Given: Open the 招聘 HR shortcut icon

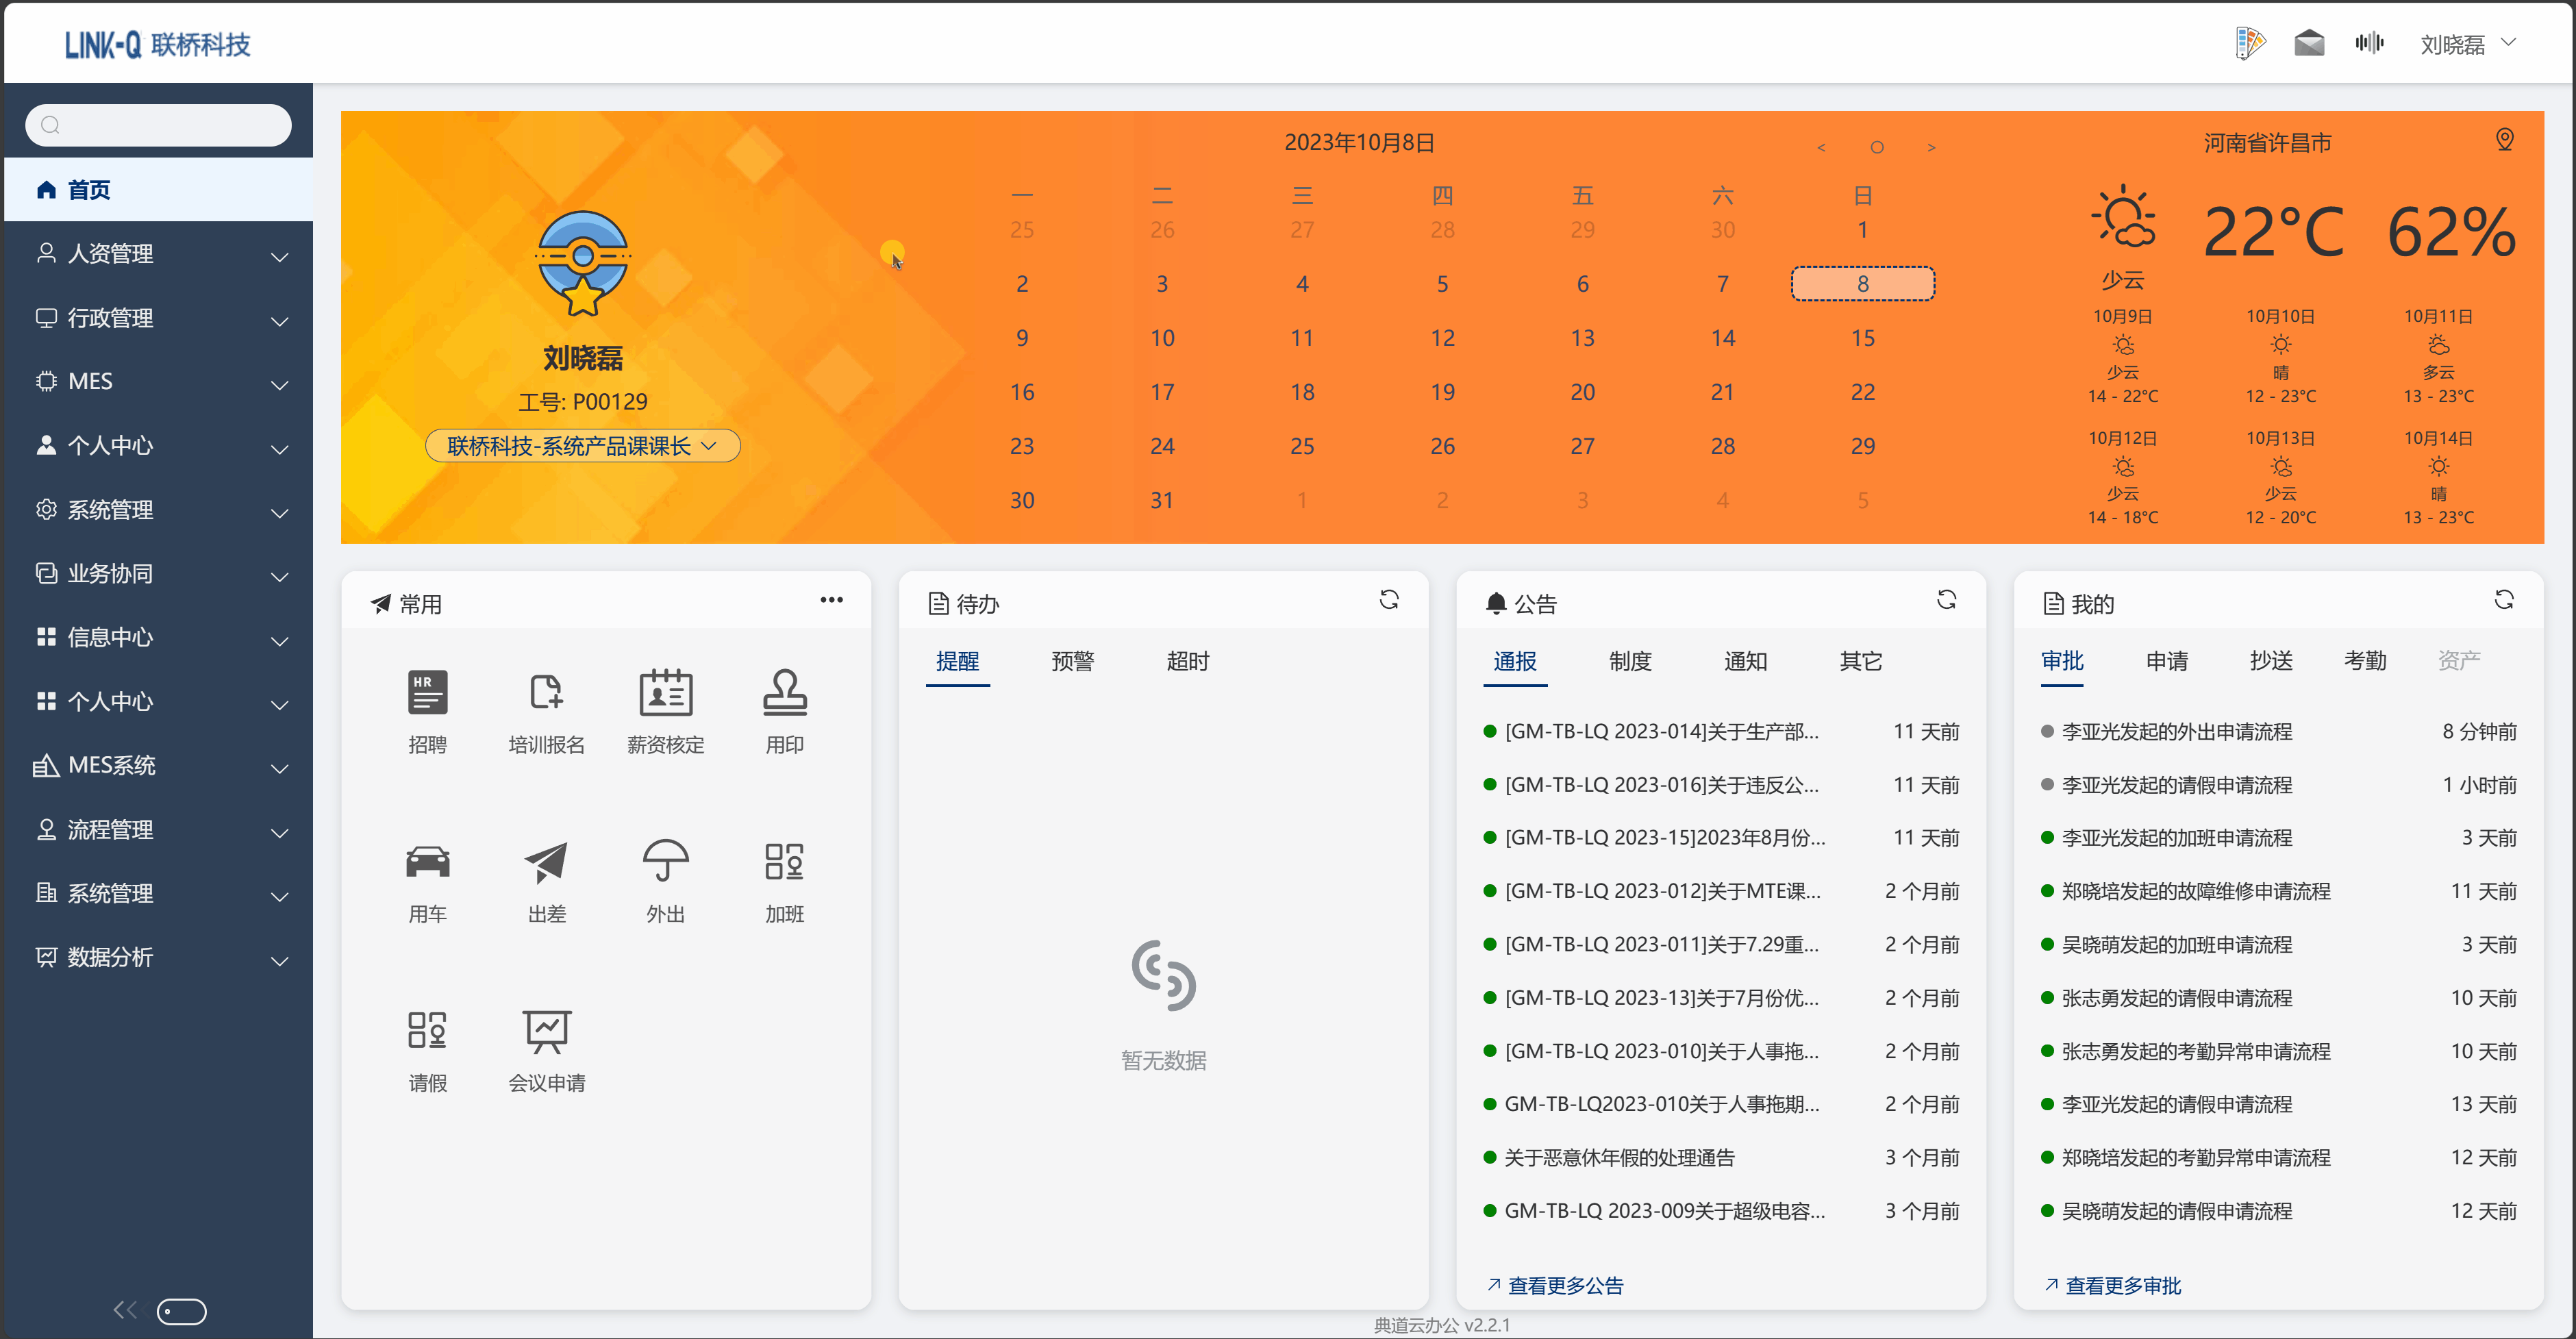Looking at the screenshot, I should [x=427, y=692].
